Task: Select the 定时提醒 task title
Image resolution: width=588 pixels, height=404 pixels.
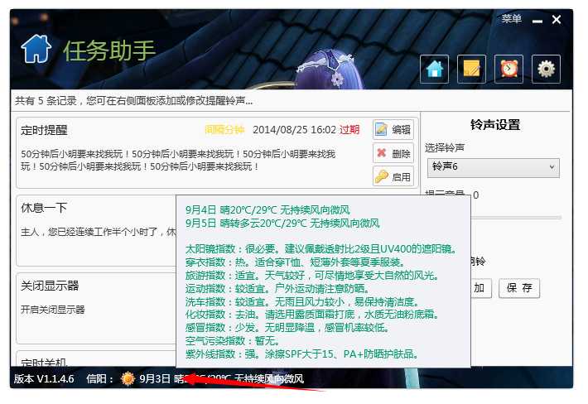Action: (x=44, y=131)
